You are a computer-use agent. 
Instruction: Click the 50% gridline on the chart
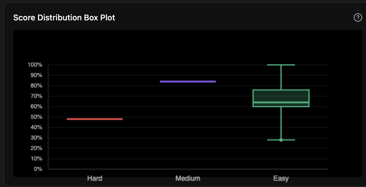click(173, 117)
